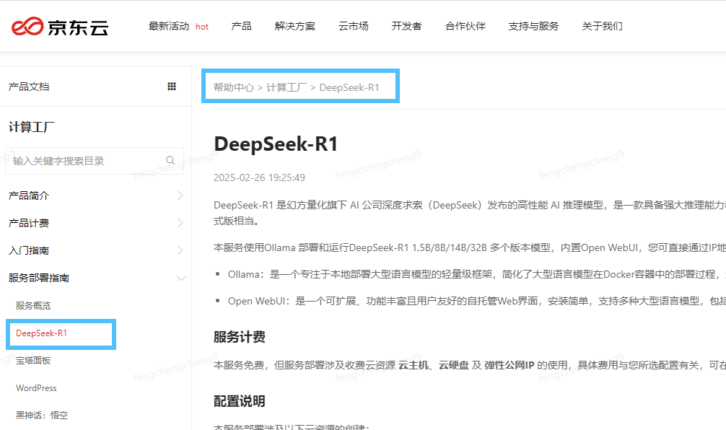
Task: Open the 最新活动 menu
Action: point(169,27)
